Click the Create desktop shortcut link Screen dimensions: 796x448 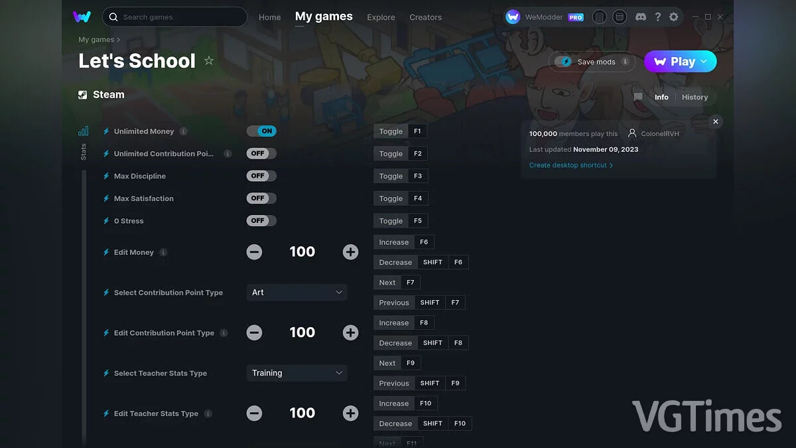571,165
